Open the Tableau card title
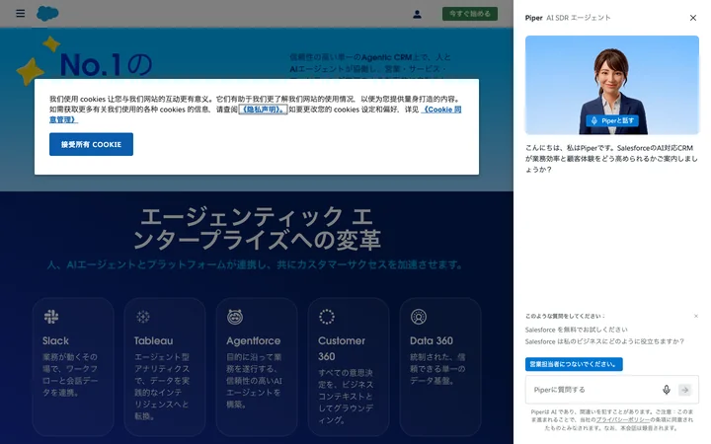711x444 pixels. [x=153, y=340]
